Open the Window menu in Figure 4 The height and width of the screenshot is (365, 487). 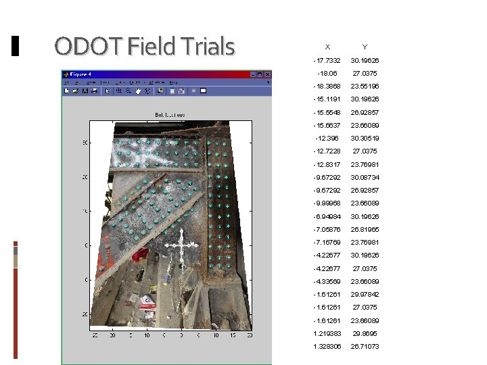click(156, 82)
